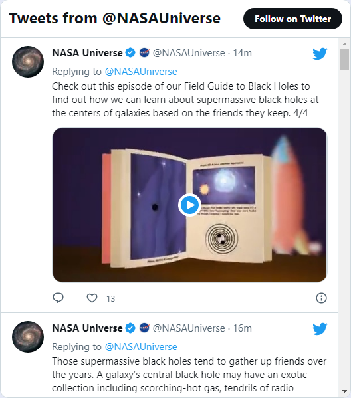Play the Field Guide to Black Holes video

click(189, 205)
